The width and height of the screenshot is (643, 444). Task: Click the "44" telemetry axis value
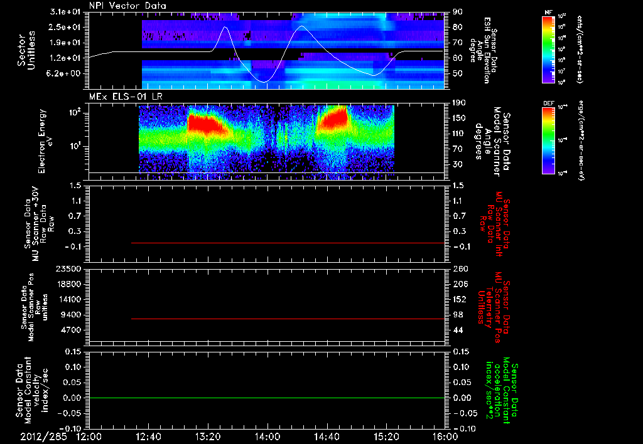pyautogui.click(x=458, y=330)
